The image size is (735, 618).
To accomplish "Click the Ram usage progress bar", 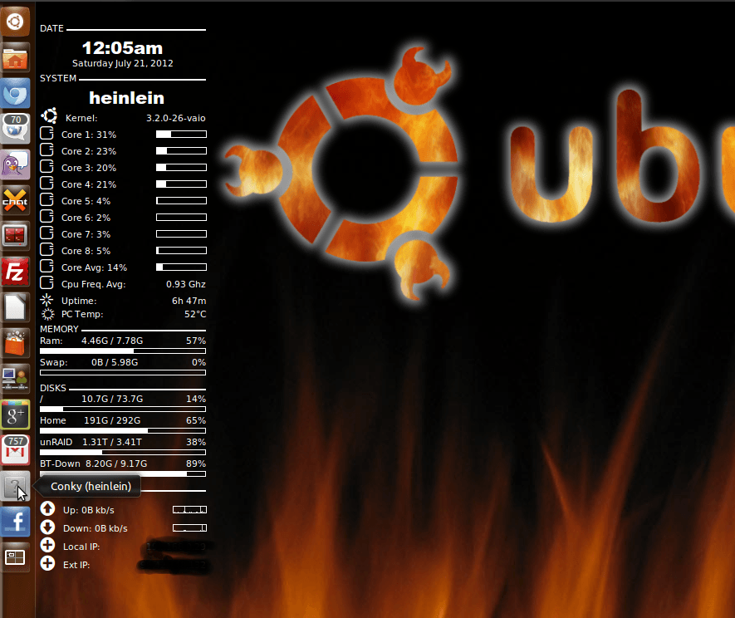I will tap(123, 351).
